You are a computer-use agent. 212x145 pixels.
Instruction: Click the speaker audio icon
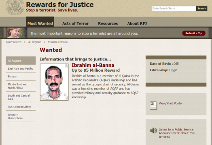[x=153, y=130]
